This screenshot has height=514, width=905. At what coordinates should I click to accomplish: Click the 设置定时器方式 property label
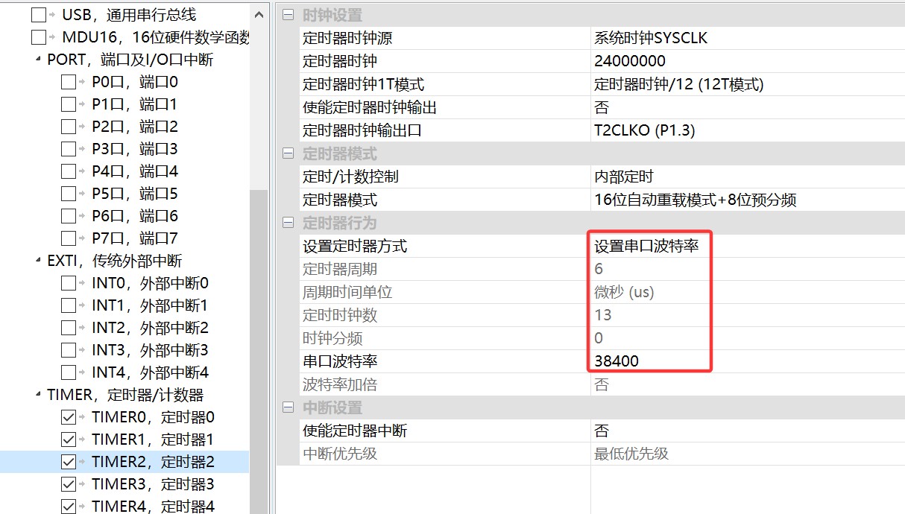(355, 246)
